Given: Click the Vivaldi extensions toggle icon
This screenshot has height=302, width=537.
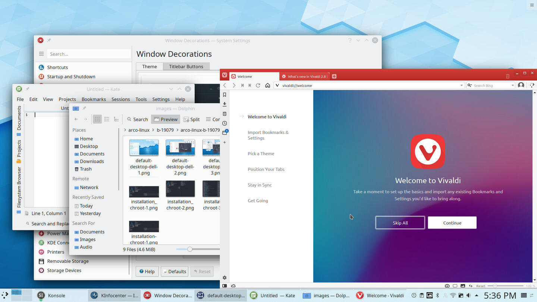Looking at the screenshot, I should pyautogui.click(x=532, y=85).
